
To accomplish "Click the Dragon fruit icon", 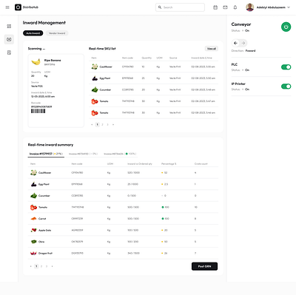I will pos(33,253).
